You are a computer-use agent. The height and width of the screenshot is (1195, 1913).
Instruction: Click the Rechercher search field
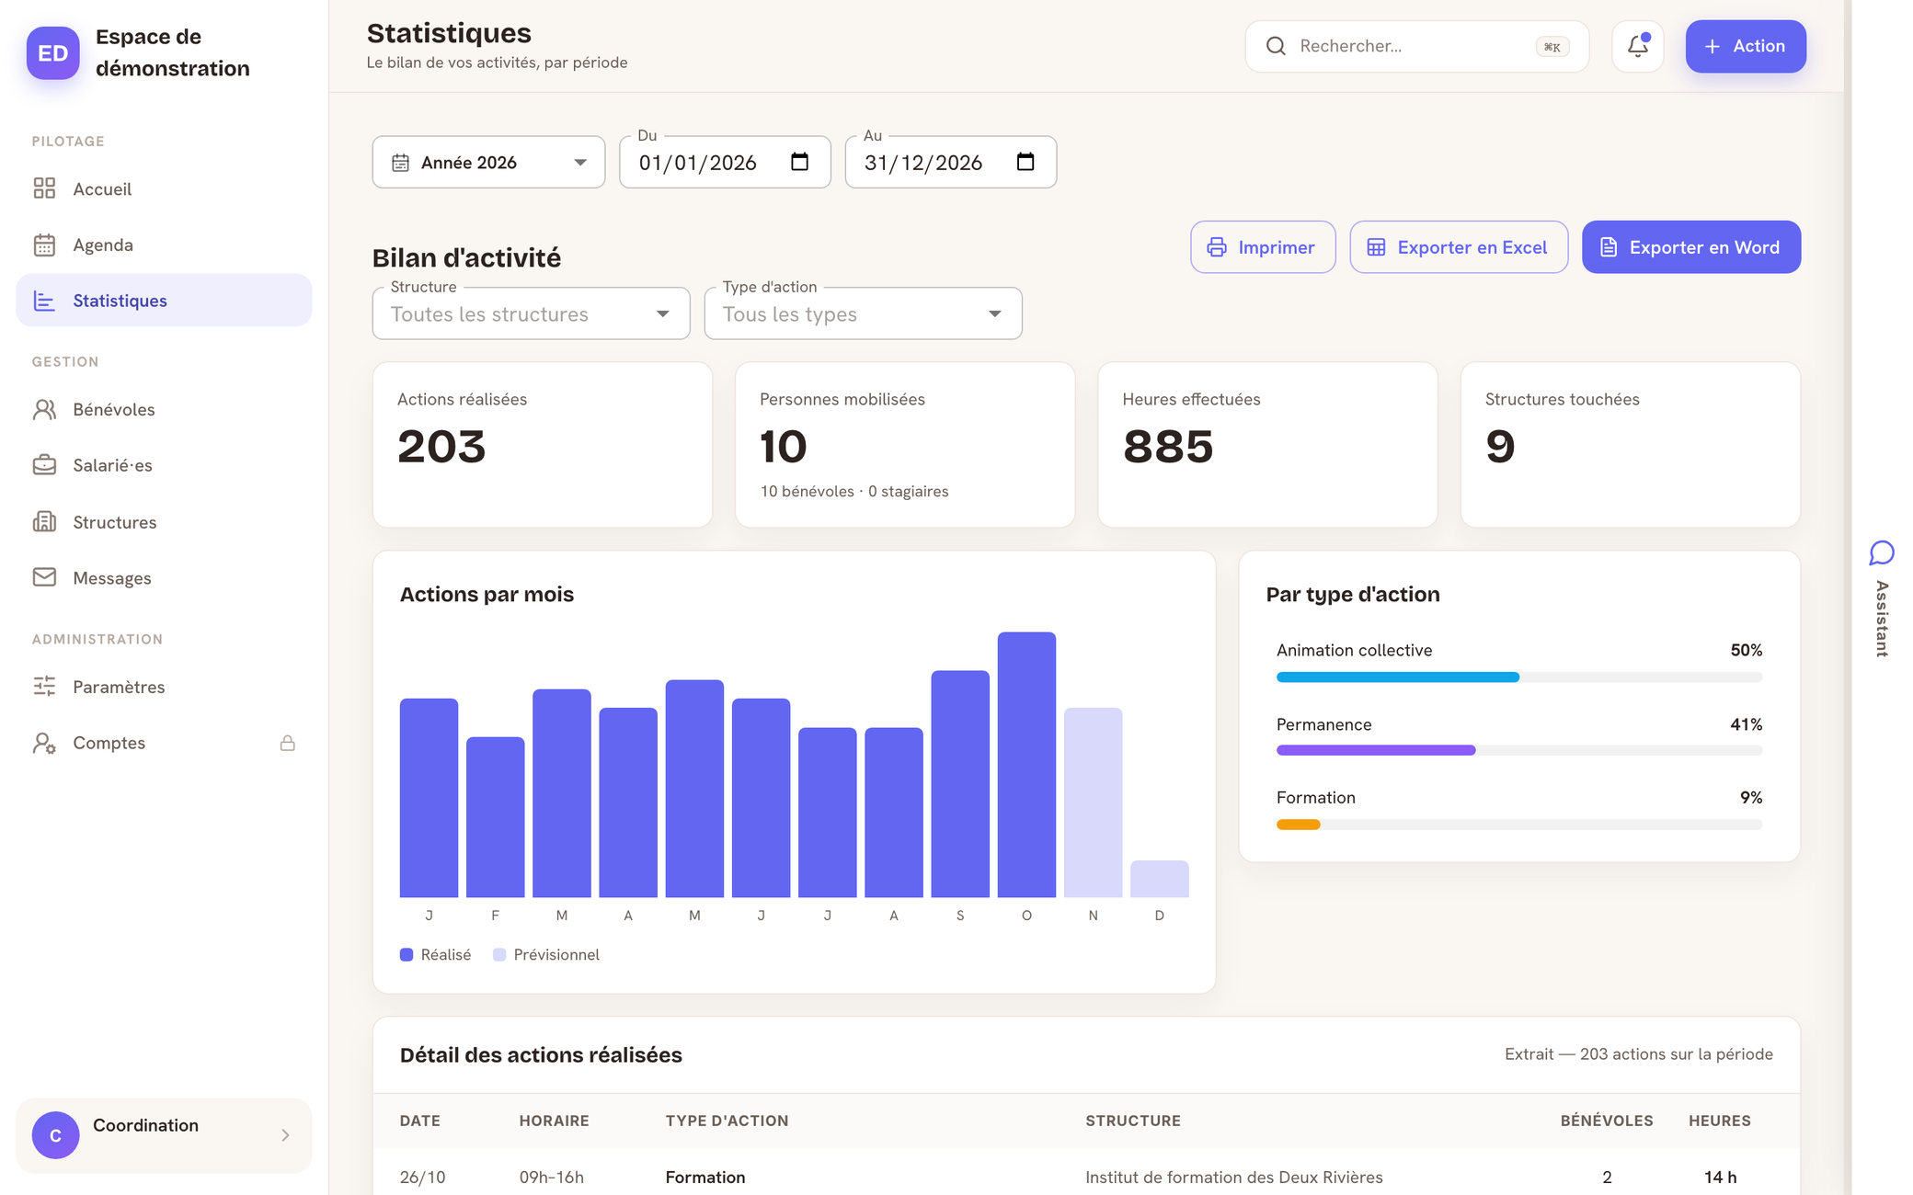(1416, 46)
